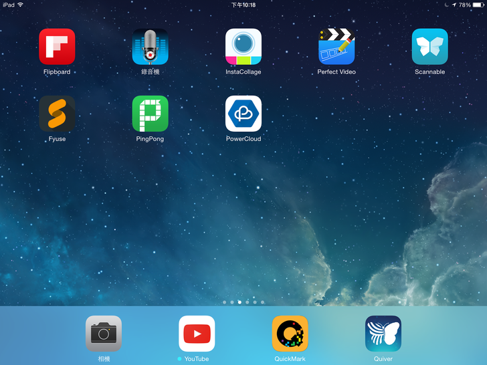The height and width of the screenshot is (365, 487).
Task: Tap the Wi-Fi status icon
Action: [21, 5]
